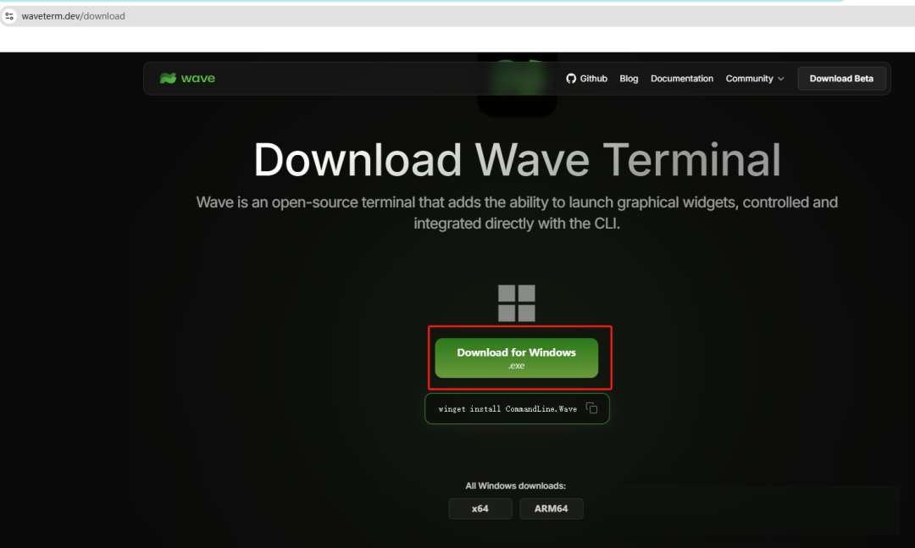Click the Windows logo above the download button
The image size is (915, 548).
pos(517,303)
